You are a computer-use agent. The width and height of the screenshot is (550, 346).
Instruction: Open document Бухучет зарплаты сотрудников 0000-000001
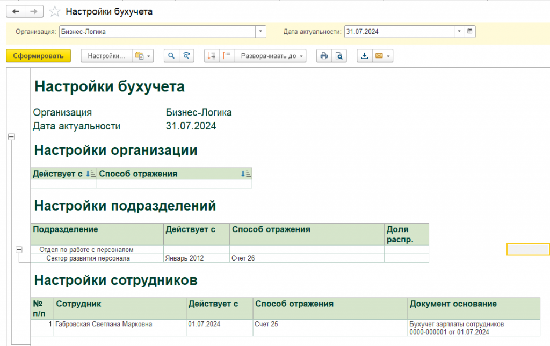pyautogui.click(x=474, y=328)
